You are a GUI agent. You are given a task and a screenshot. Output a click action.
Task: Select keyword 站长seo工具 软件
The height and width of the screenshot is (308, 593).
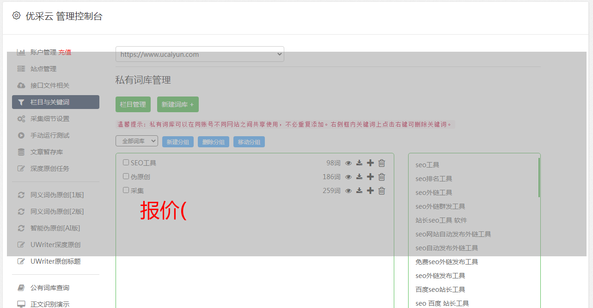coord(441,220)
